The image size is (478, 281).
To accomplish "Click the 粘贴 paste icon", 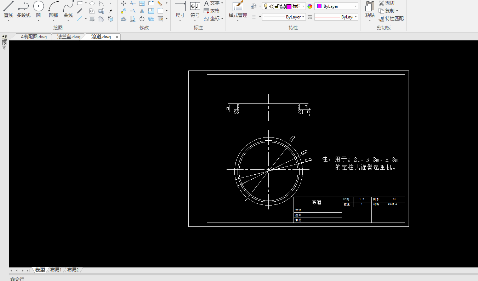I will tap(370, 9).
